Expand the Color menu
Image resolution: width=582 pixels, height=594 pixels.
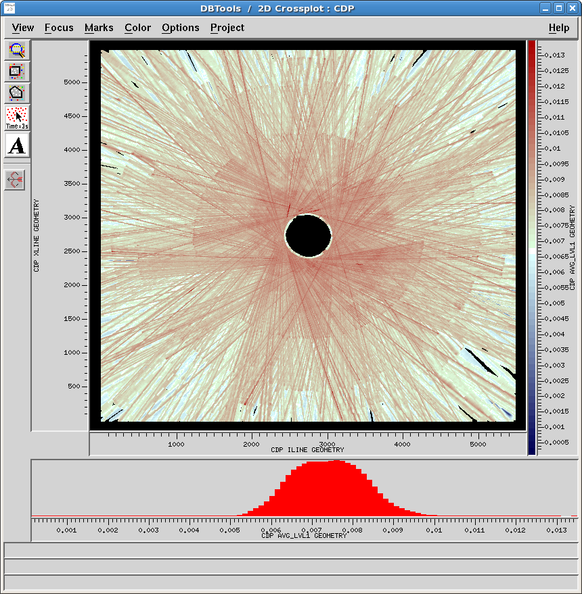click(138, 28)
